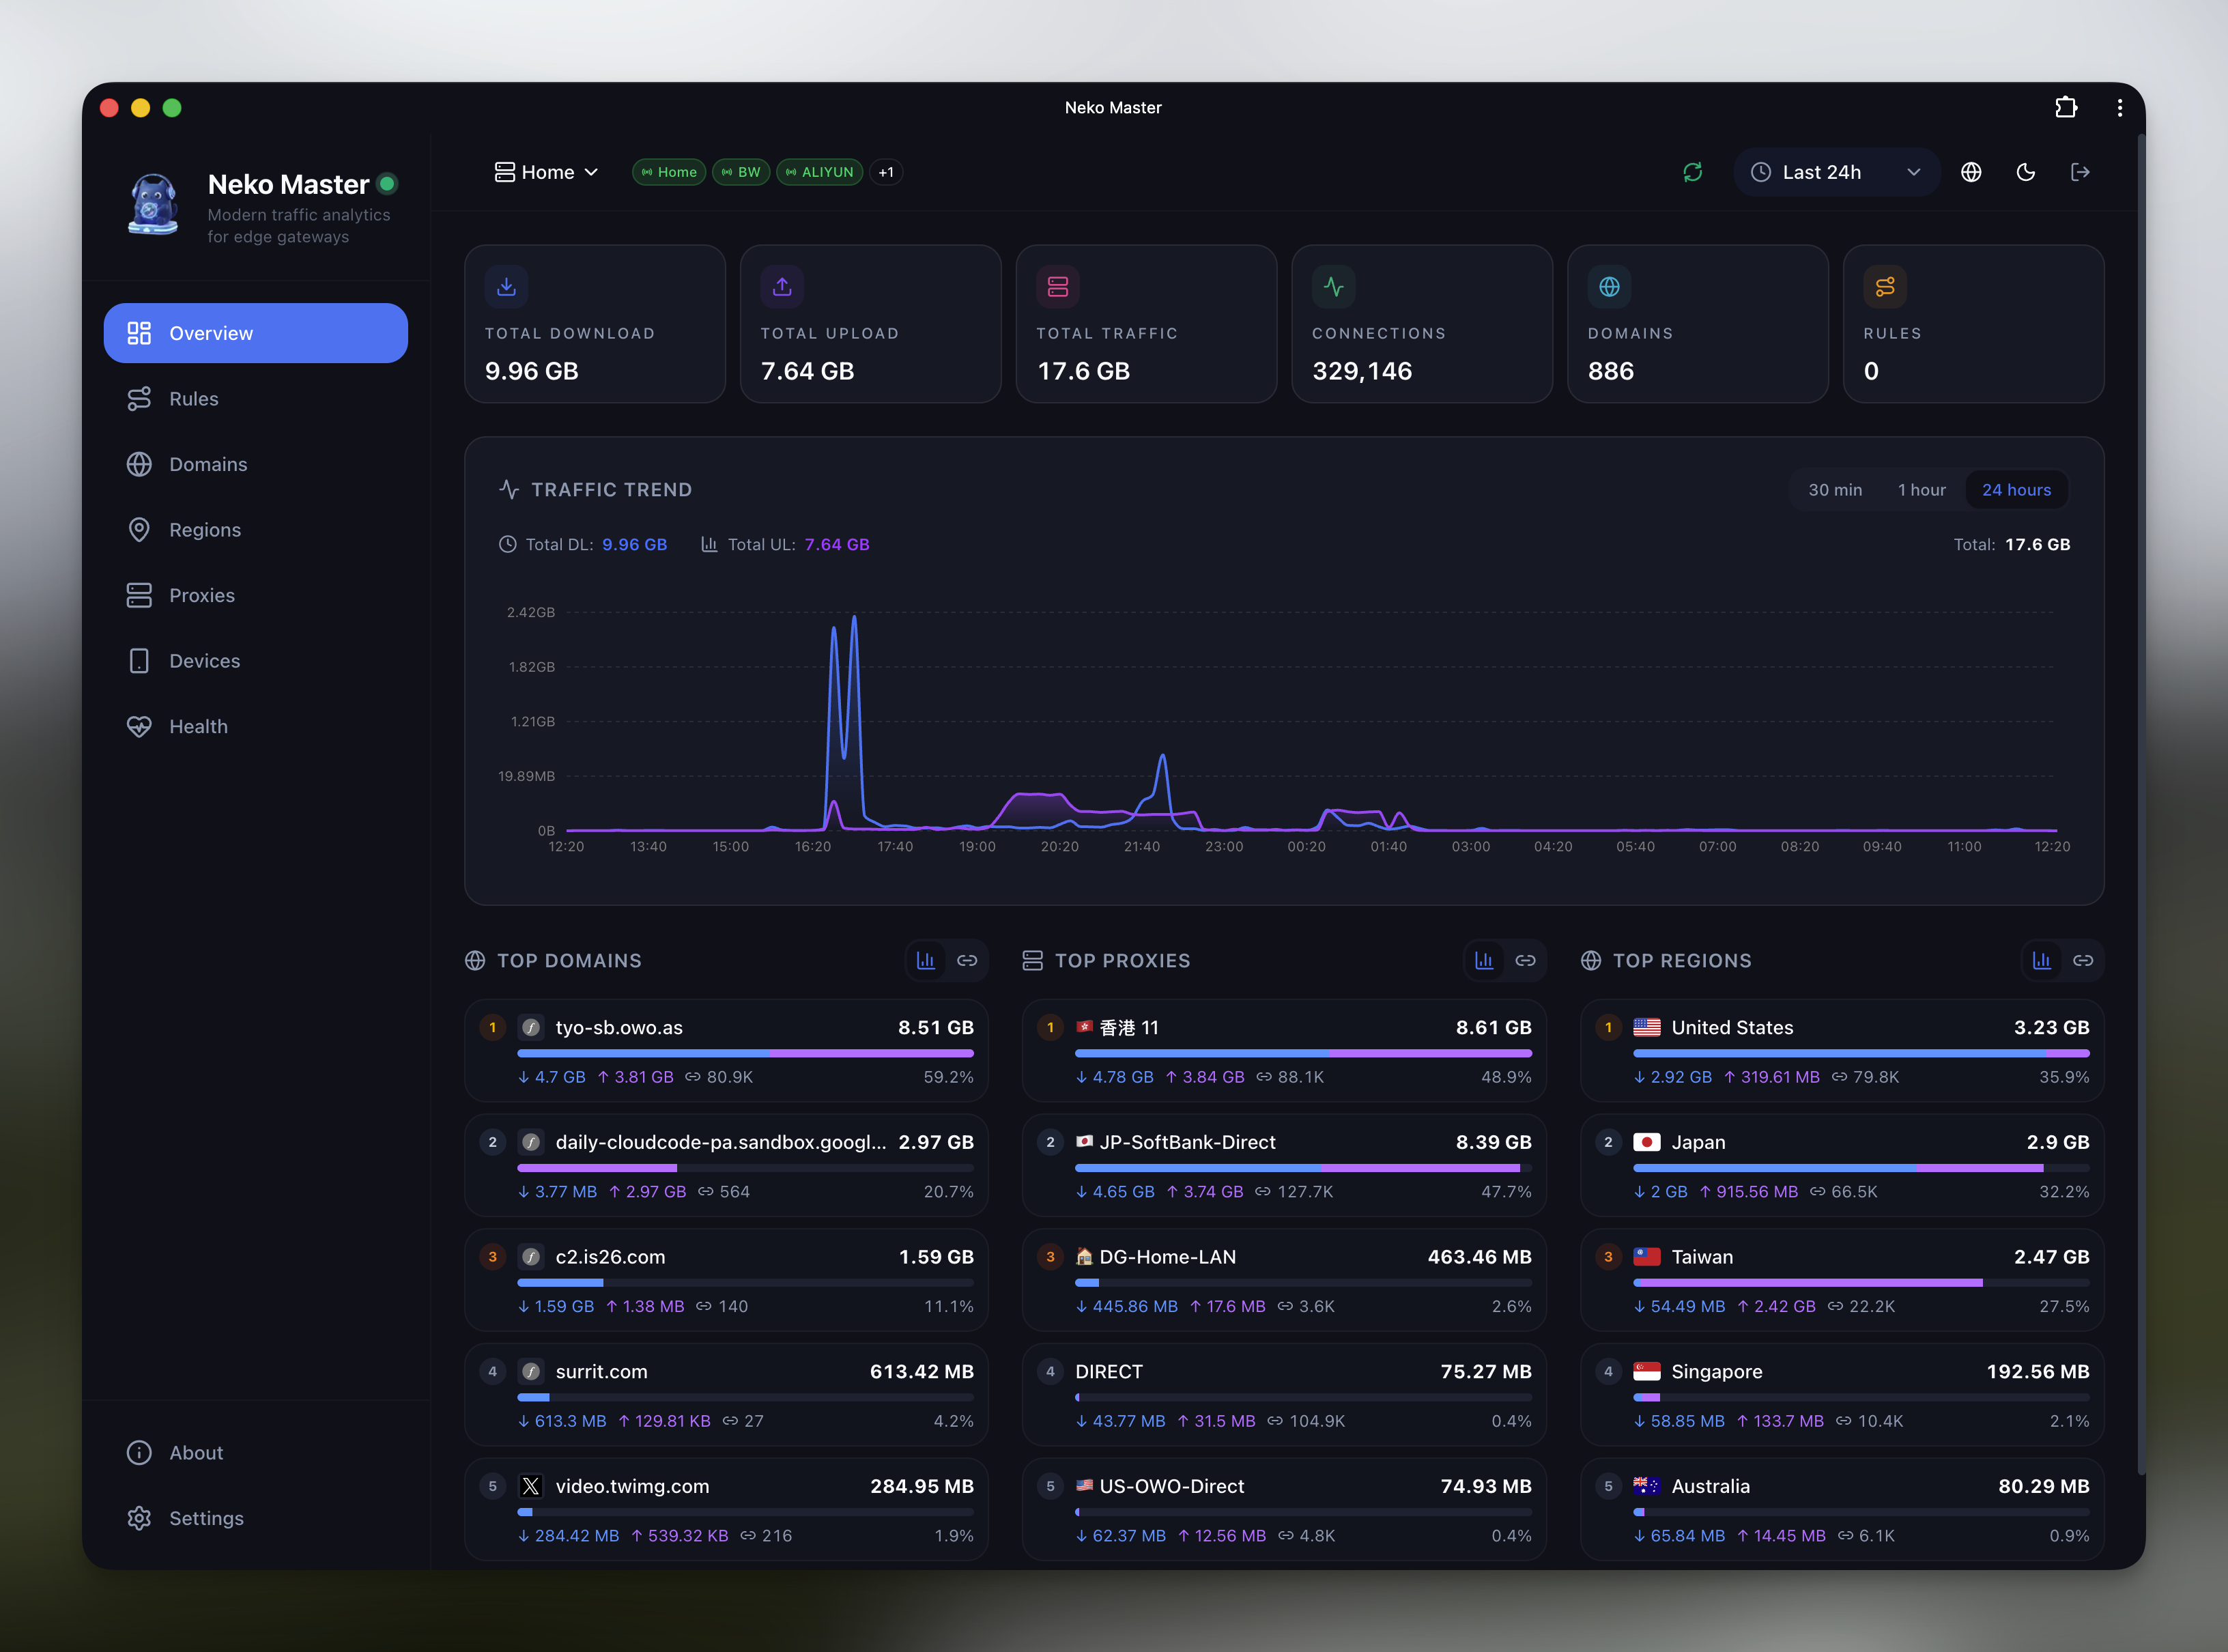
Task: Open the three-dot menu in title bar
Action: [2120, 107]
